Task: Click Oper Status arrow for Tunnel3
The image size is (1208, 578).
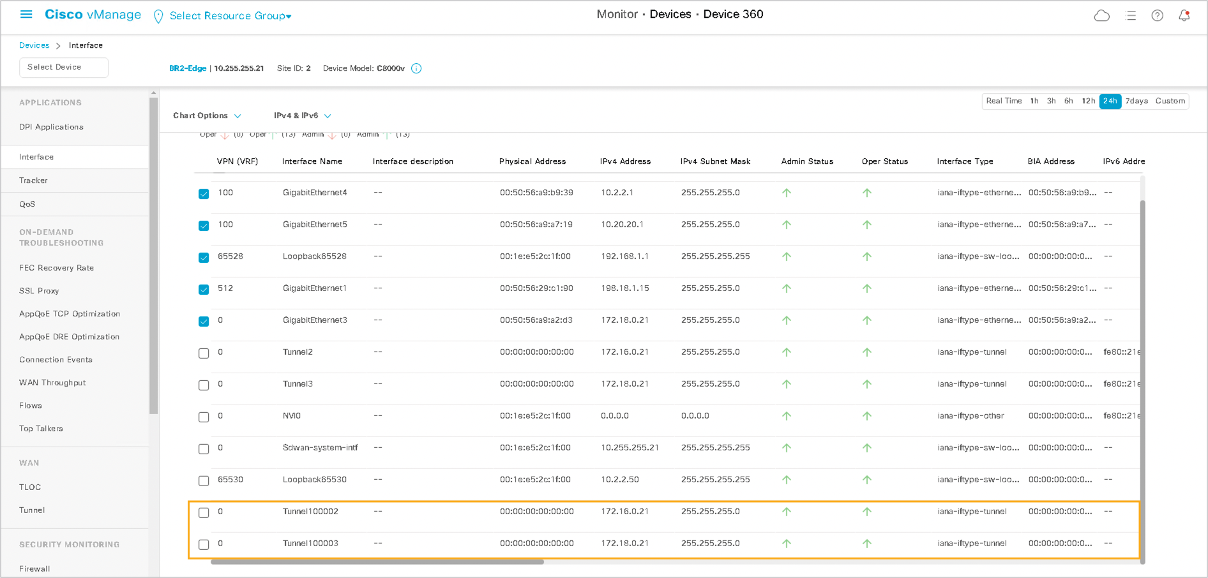Action: (x=867, y=384)
